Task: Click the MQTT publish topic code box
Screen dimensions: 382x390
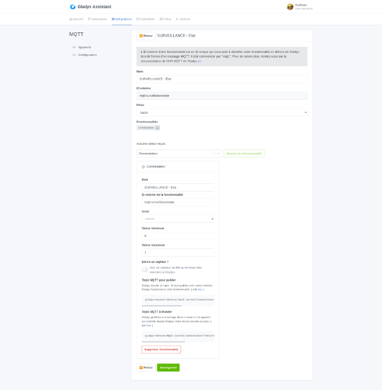Action: click(x=178, y=300)
